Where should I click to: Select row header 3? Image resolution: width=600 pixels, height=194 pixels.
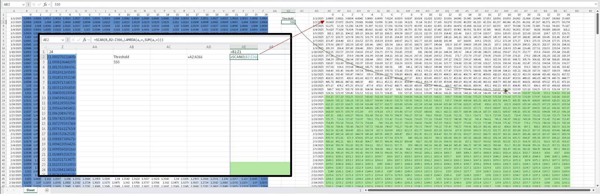3,22
